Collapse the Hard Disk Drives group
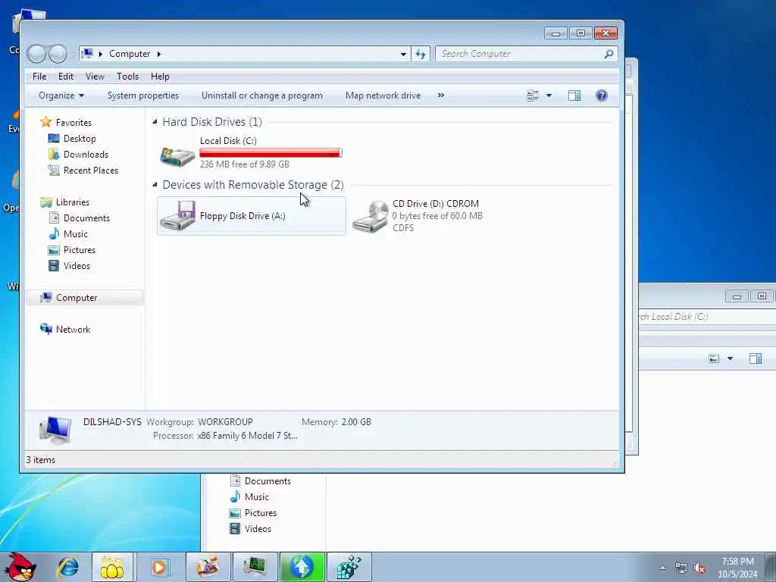The height and width of the screenshot is (582, 776). click(155, 121)
